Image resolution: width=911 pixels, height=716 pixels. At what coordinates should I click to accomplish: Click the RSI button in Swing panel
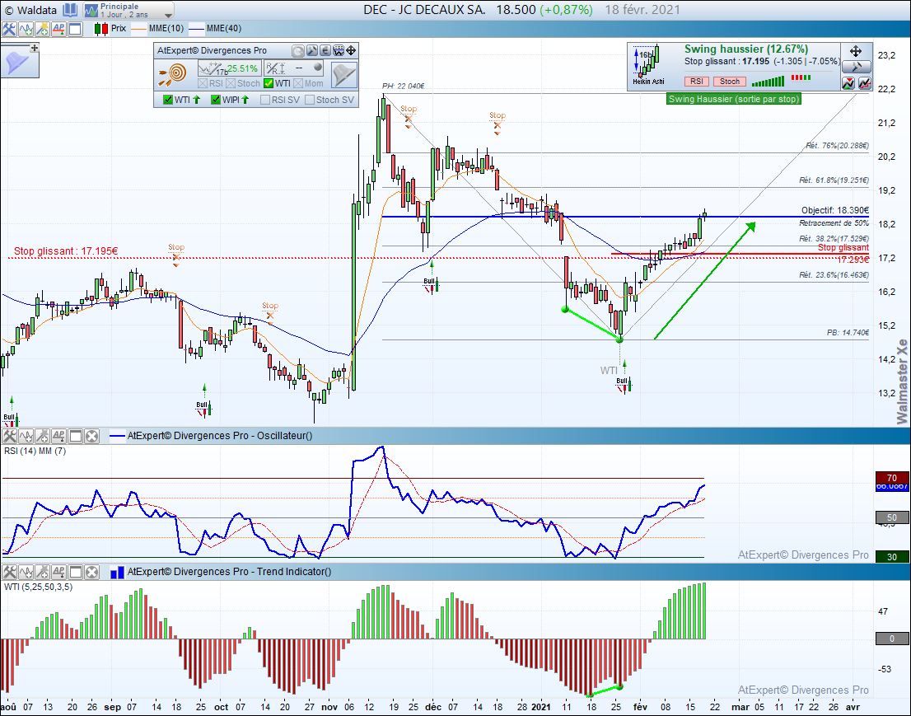(x=697, y=82)
